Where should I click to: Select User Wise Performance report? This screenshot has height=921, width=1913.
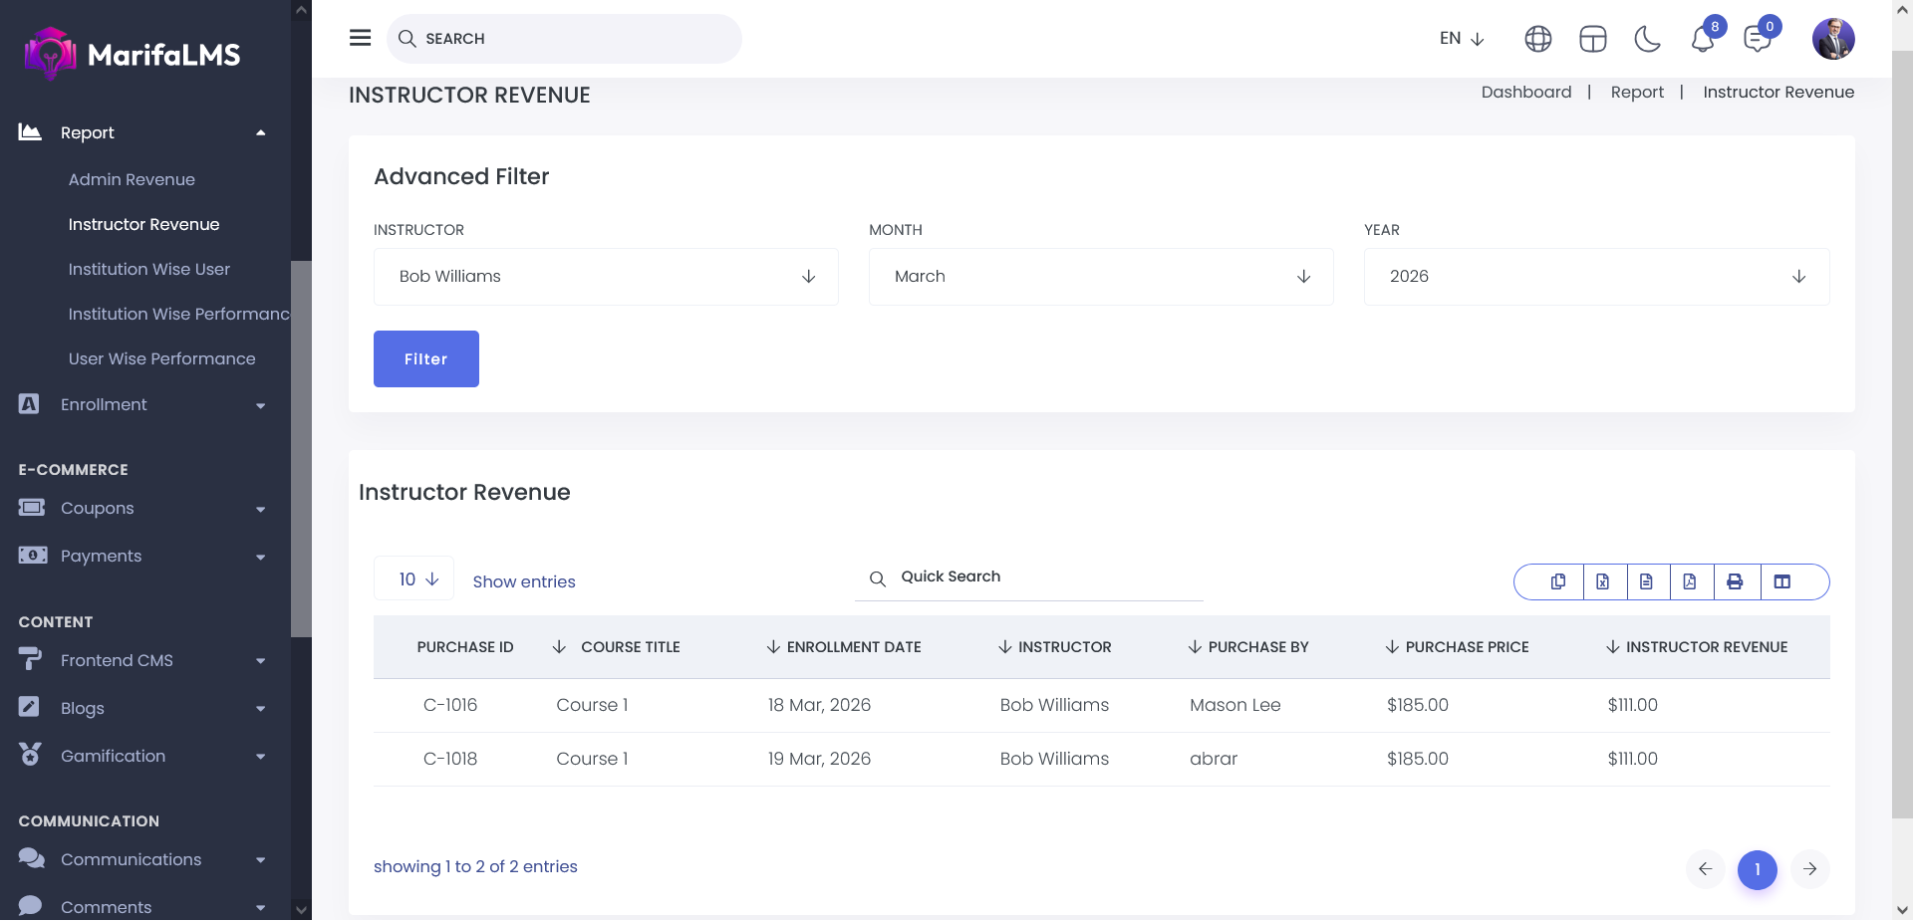(x=161, y=358)
